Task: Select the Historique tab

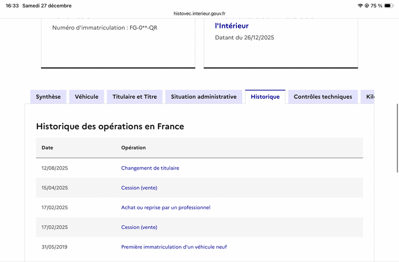Action: click(265, 97)
